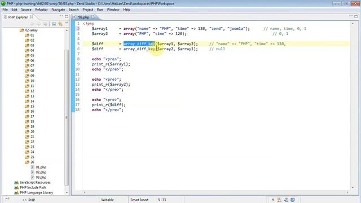Click line number 5 in the gutter
This screenshot has height=203, width=361.
pos(78,44)
